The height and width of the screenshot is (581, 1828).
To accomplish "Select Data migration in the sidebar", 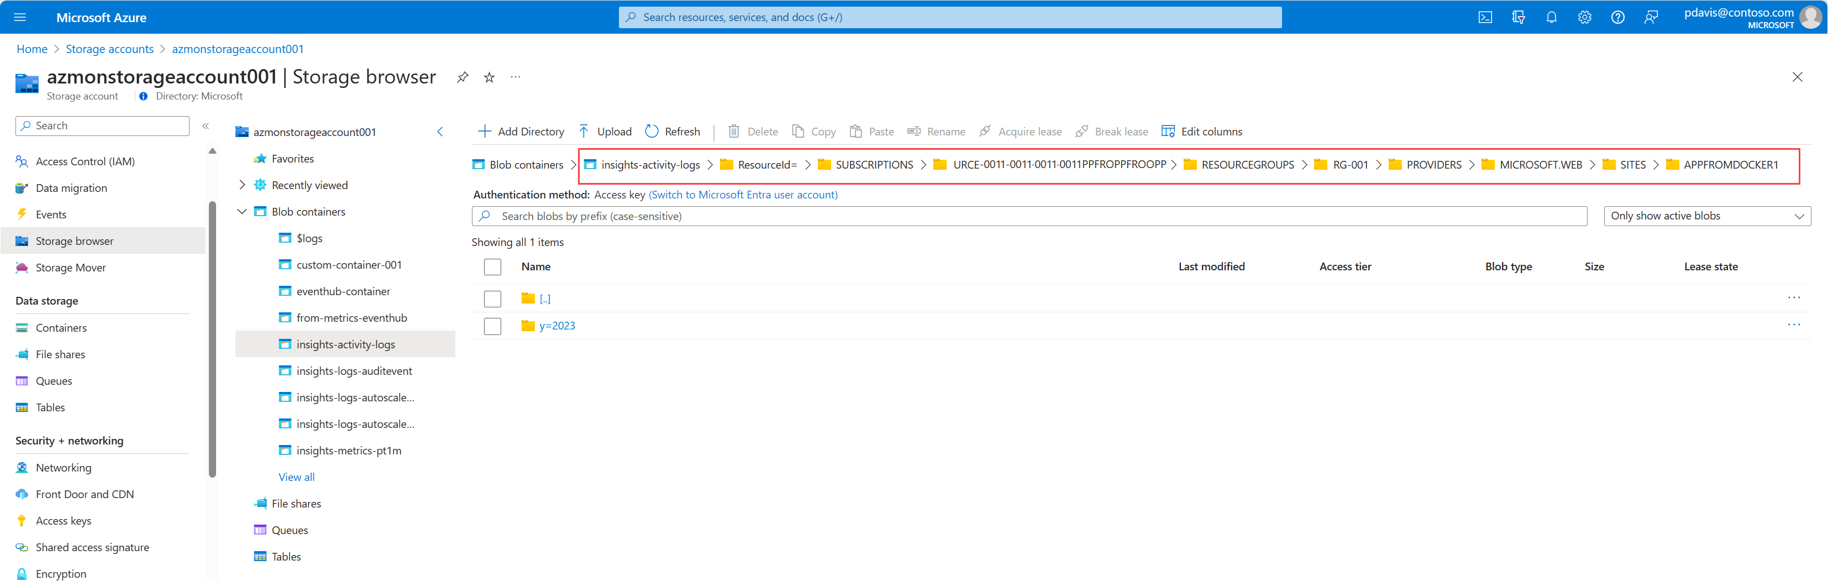I will click(x=69, y=187).
